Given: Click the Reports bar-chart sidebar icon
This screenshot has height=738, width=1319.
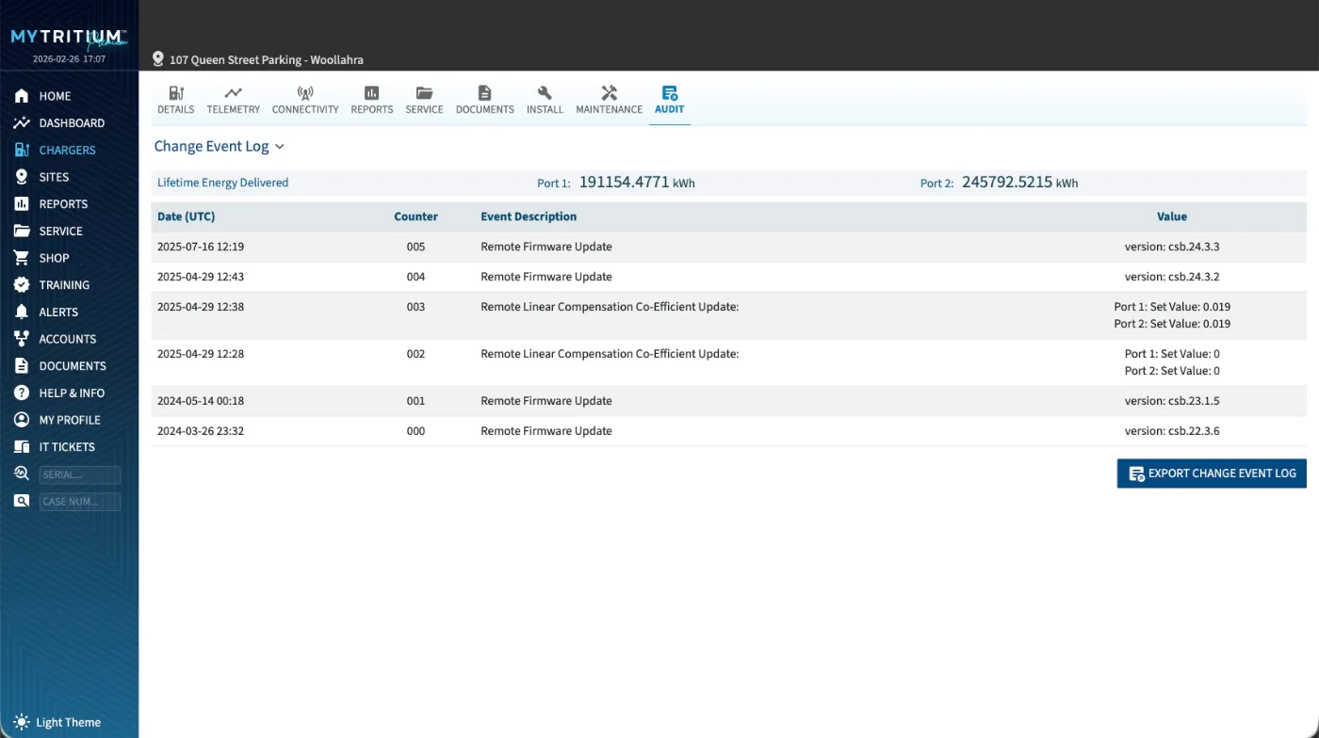Looking at the screenshot, I should coord(22,204).
